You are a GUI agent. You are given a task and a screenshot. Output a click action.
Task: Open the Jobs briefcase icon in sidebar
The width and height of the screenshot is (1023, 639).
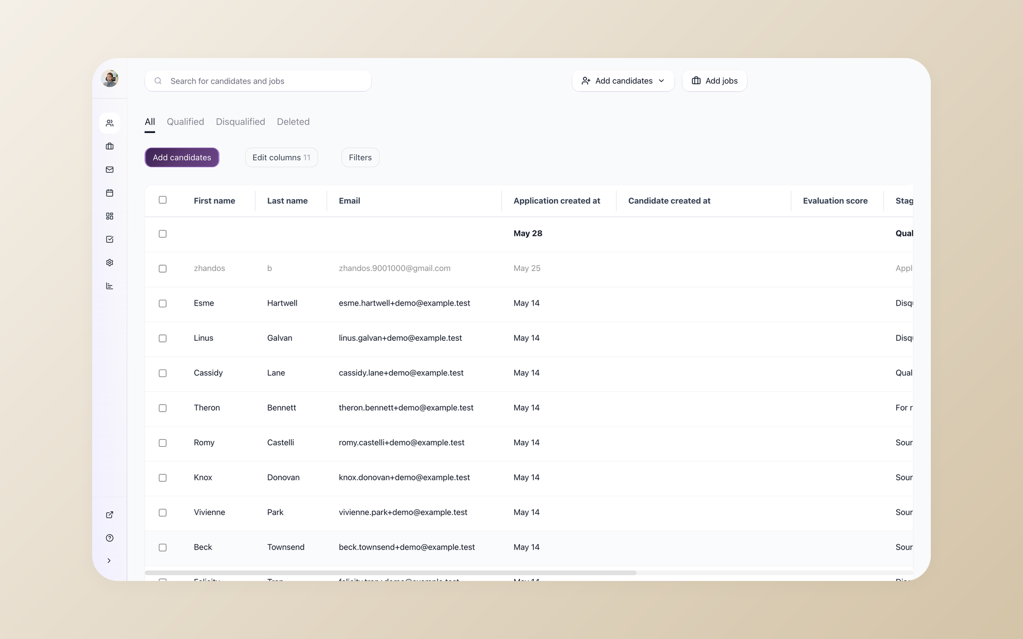(x=110, y=146)
